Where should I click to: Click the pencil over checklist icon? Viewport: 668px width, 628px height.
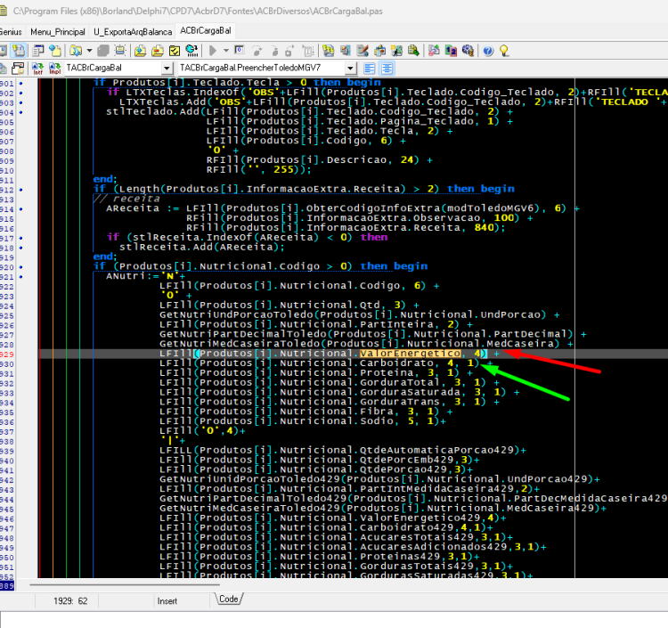click(x=363, y=51)
